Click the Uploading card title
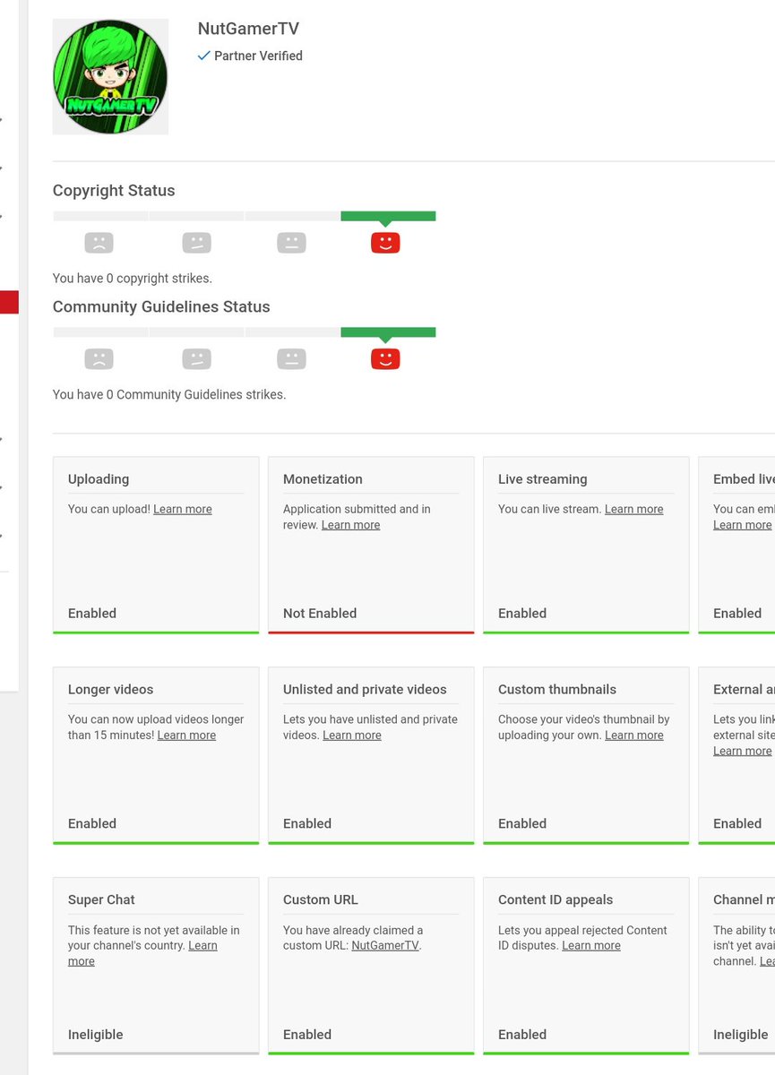 [99, 479]
